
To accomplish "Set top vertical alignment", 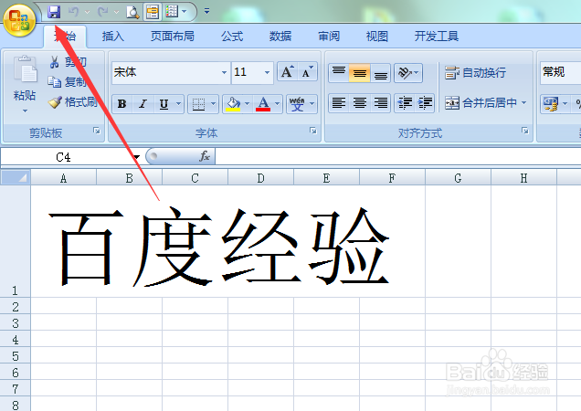I will (339, 73).
